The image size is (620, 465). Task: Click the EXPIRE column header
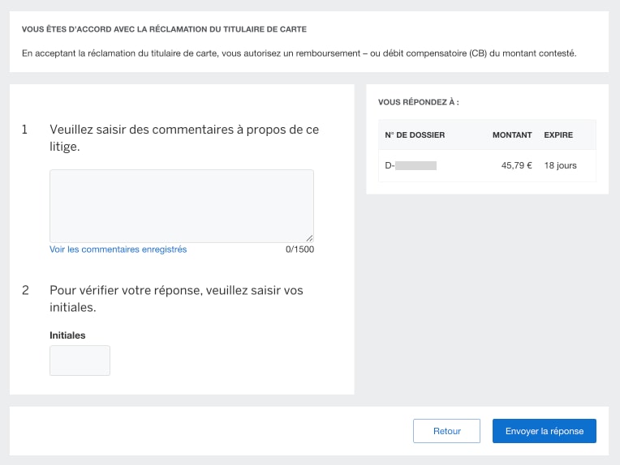coord(558,134)
